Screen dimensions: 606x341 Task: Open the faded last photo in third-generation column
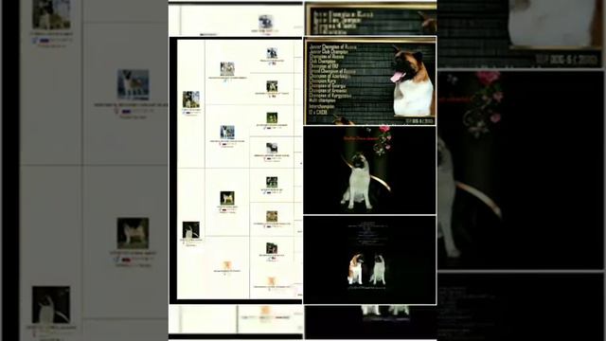click(x=272, y=281)
